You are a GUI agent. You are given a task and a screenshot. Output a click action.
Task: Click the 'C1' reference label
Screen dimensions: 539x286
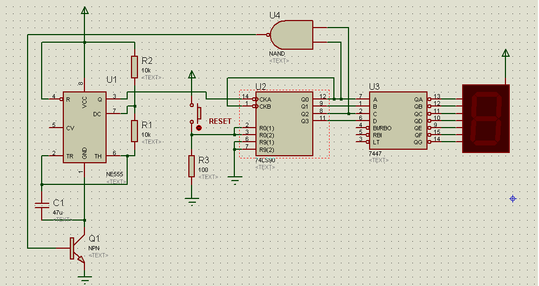pyautogui.click(x=58, y=203)
